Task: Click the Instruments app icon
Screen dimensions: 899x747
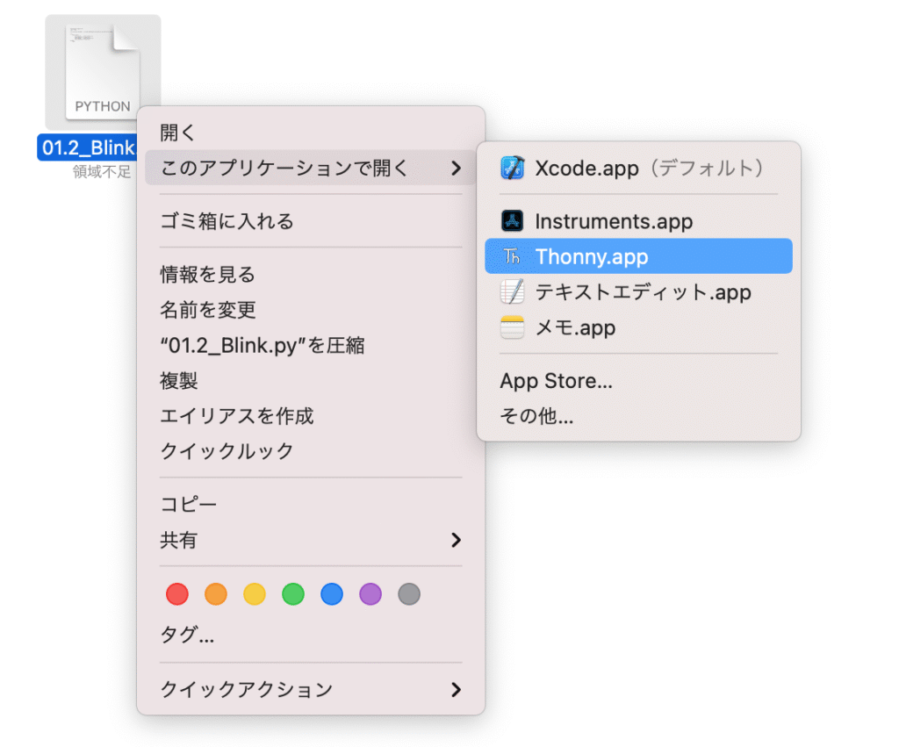Action: [512, 220]
